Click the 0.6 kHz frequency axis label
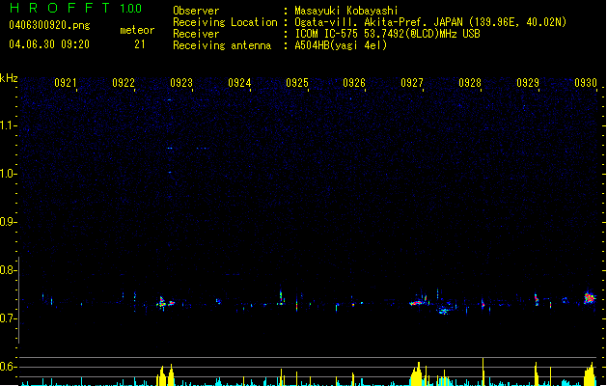The height and width of the screenshot is (386, 607). (x=9, y=367)
